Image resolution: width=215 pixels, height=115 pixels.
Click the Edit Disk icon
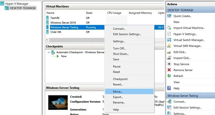pyautogui.click(x=169, y=52)
